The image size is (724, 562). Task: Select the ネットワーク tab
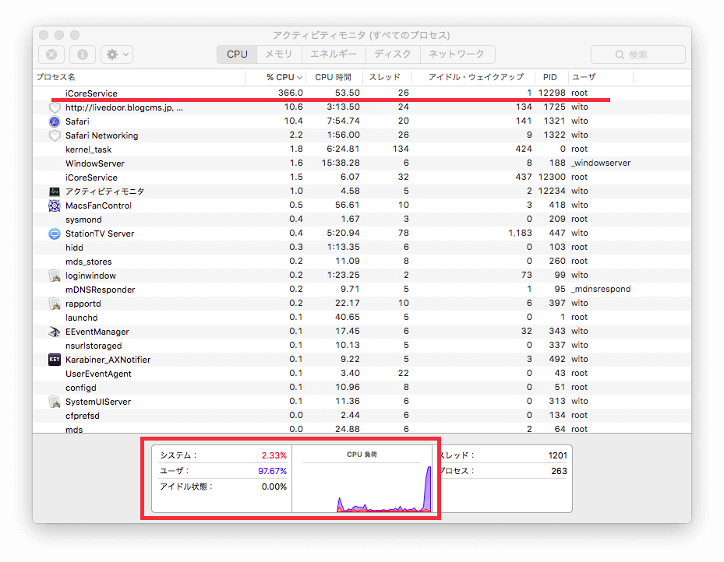point(457,54)
